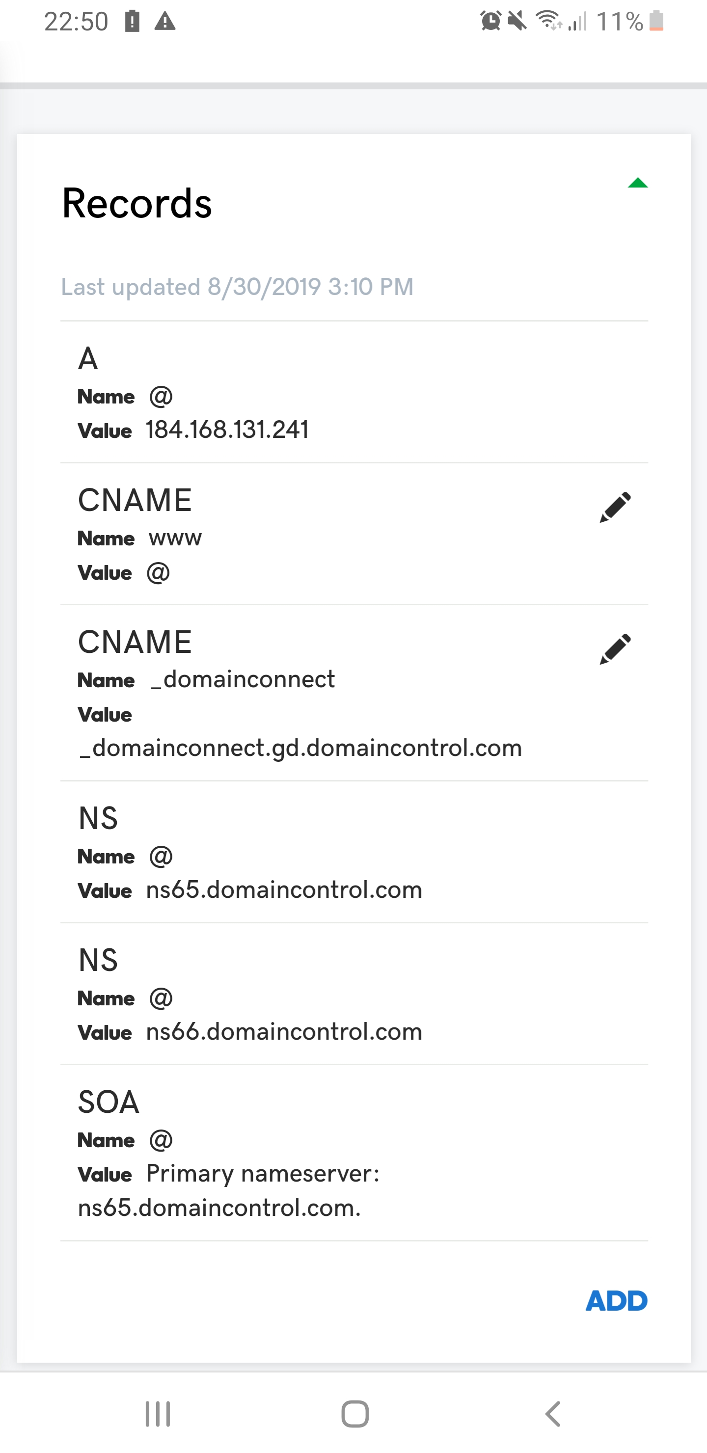
Task: Select the A record row
Action: click(354, 392)
